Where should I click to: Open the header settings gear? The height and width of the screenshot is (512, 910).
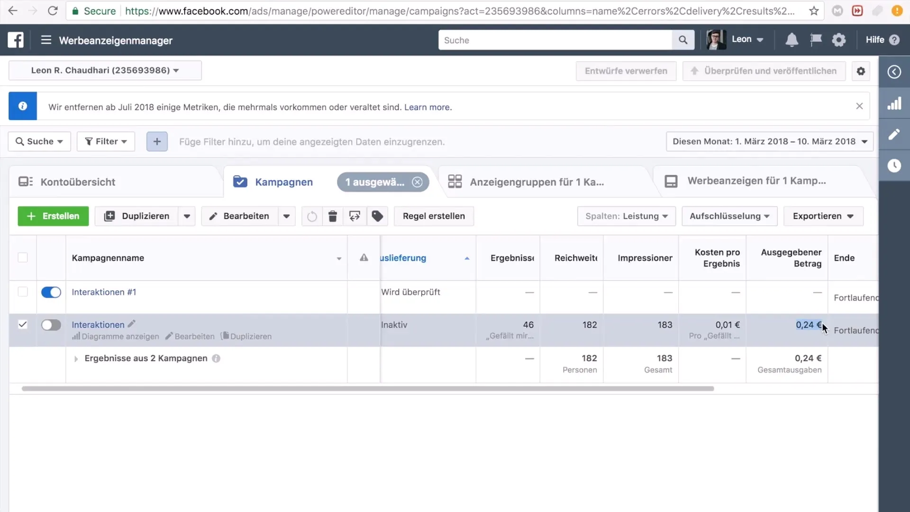[x=838, y=40]
